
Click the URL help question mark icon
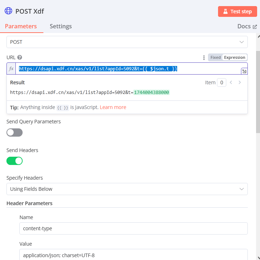[x=20, y=57]
